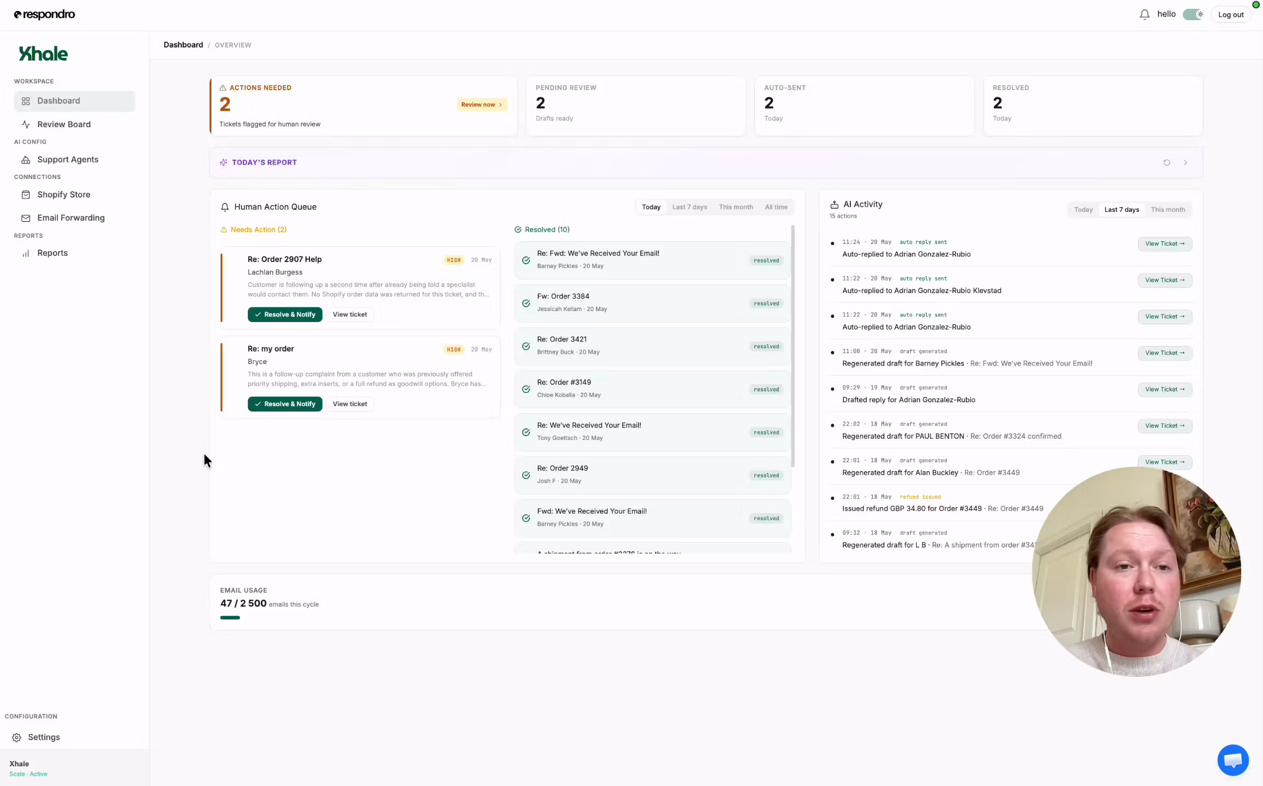
Task: Click resolved check icon on Fw: Order 3384
Action: coord(526,303)
